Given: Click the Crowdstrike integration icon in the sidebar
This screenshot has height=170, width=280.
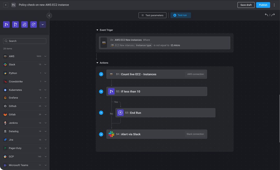Looking at the screenshot, I should click(5, 81).
